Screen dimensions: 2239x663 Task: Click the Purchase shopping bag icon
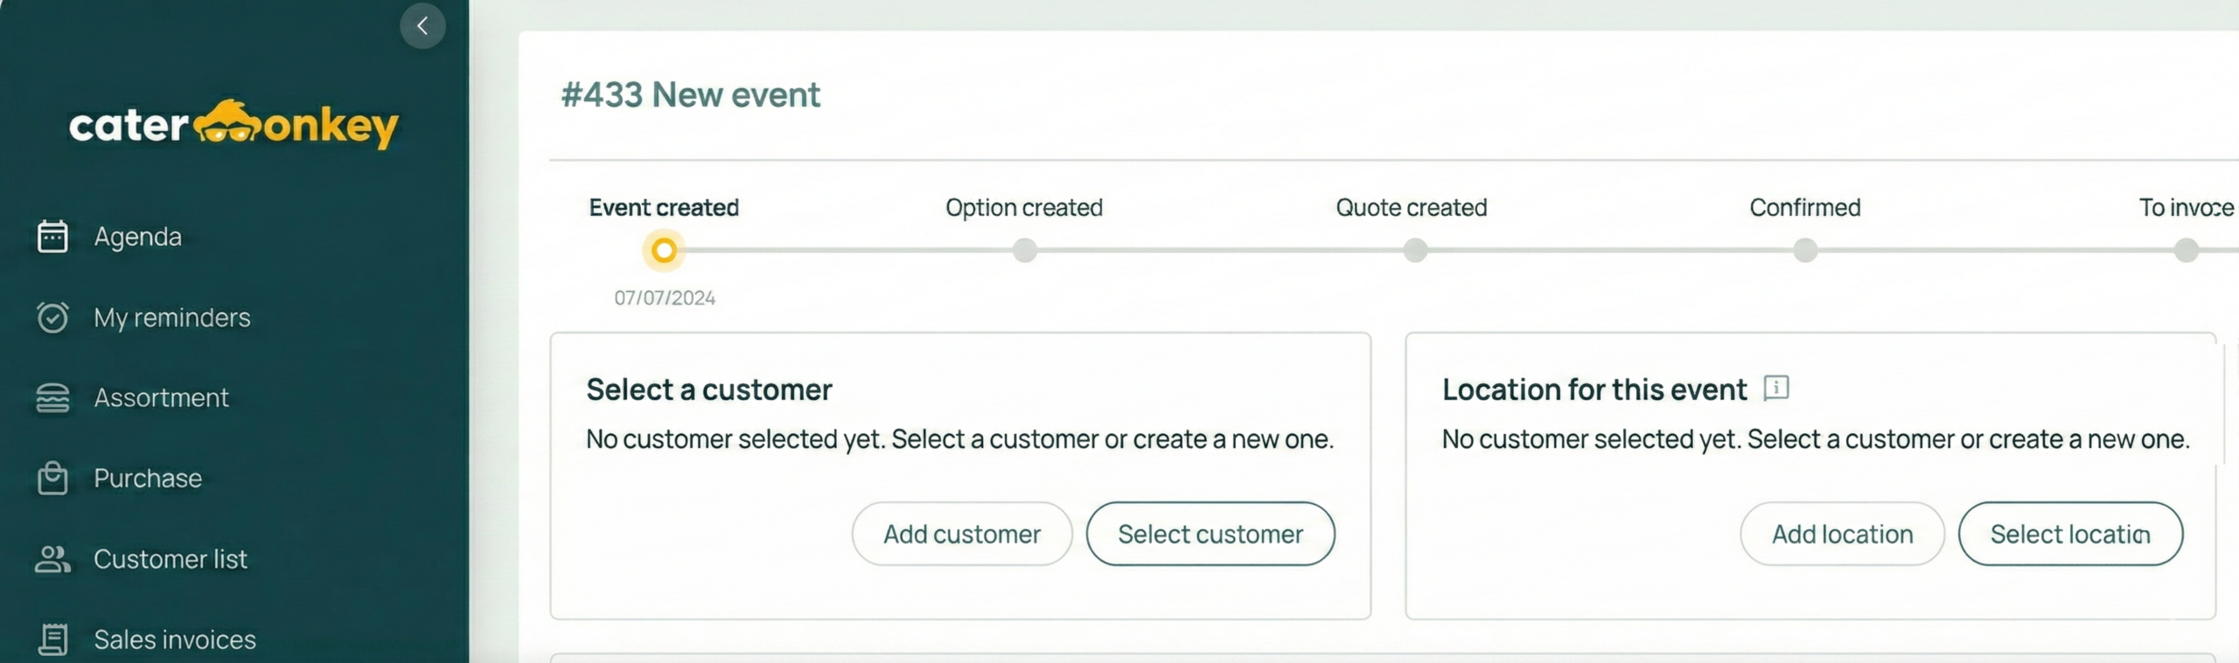pyautogui.click(x=52, y=479)
